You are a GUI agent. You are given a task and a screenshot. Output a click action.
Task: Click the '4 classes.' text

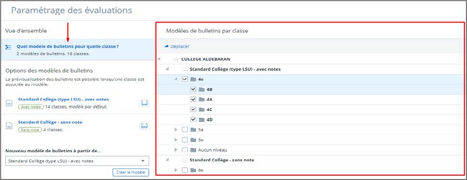(x=53, y=130)
